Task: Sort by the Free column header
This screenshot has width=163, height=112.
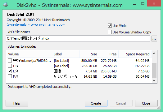Action: pyautogui.click(x=109, y=54)
